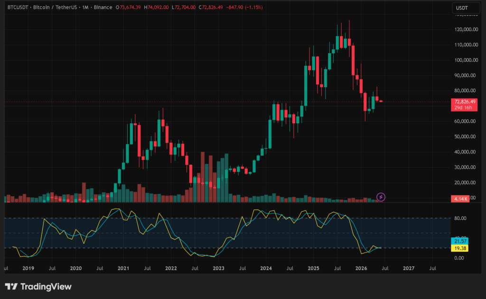The image size is (486, 299).
Task: Click the 2026 label on time axis
Action: coord(361,268)
